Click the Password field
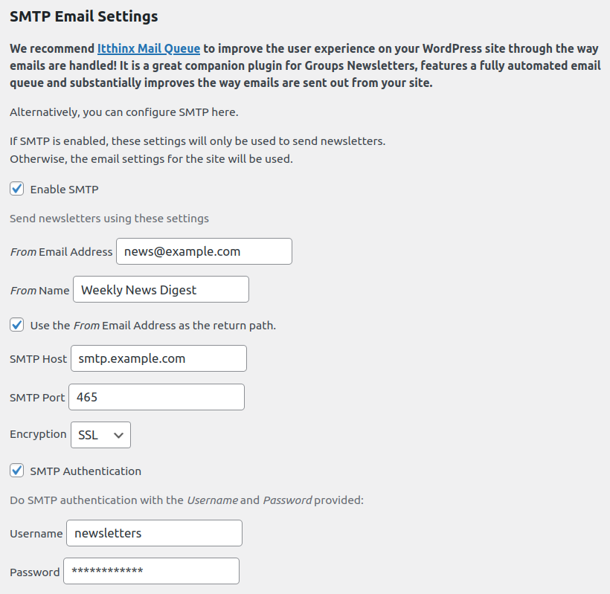The height and width of the screenshot is (594, 610). (x=151, y=572)
